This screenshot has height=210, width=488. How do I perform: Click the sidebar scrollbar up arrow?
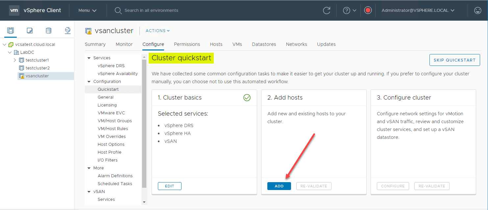coord(144,57)
